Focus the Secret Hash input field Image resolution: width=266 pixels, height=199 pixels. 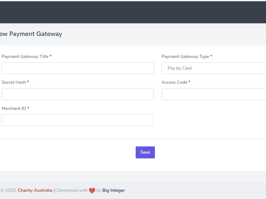coord(78,94)
